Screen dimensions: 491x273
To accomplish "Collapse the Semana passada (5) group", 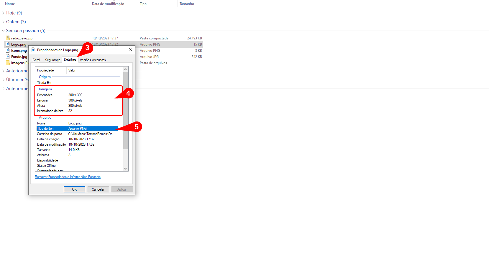I will 3,31.
